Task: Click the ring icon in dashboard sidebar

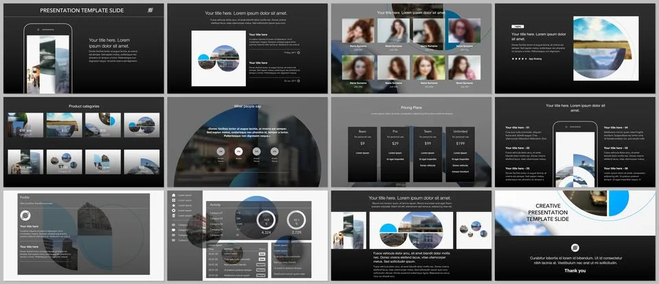Action: [x=174, y=211]
